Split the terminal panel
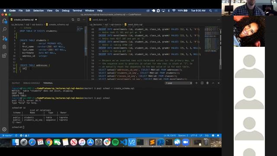Viewport: 277px width, 156px height. [x=202, y=83]
